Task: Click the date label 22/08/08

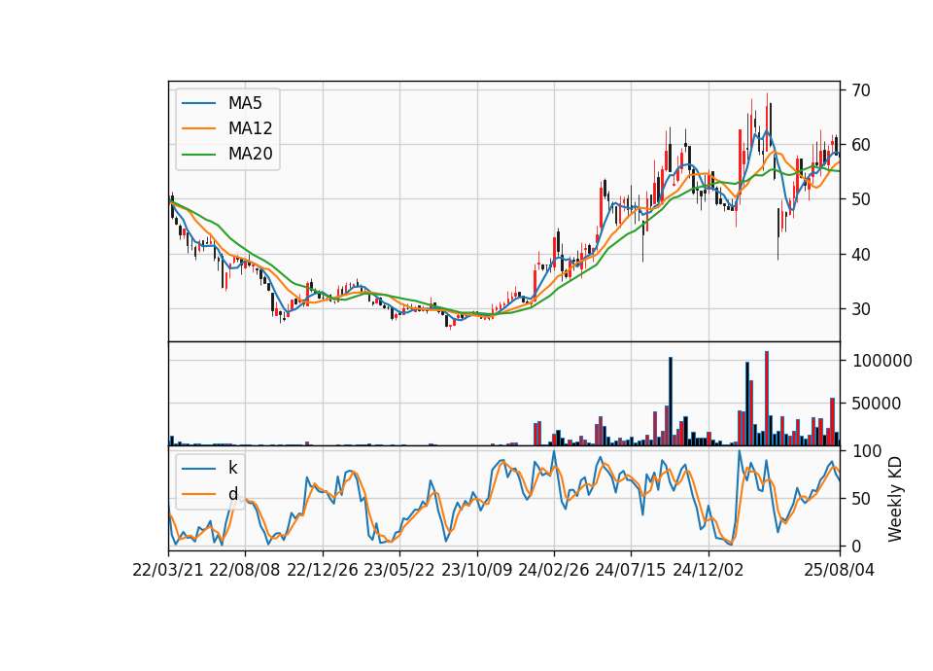Action: click(x=245, y=571)
